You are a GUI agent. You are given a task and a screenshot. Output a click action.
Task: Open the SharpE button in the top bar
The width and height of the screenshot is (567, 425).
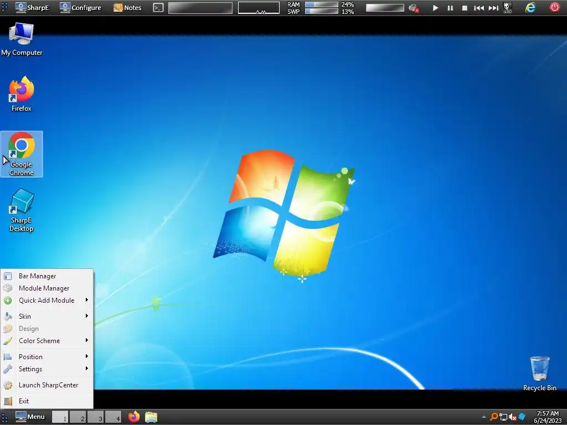(x=32, y=7)
